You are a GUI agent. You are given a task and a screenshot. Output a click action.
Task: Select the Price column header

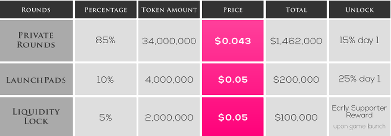coord(233,10)
